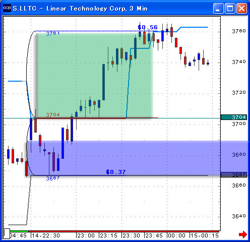The width and height of the screenshot is (250, 242).
Task: Click the 23:15 time axis label
Action: tap(109, 235)
